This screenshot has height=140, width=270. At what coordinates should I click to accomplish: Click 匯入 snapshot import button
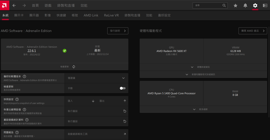[x=70, y=101]
